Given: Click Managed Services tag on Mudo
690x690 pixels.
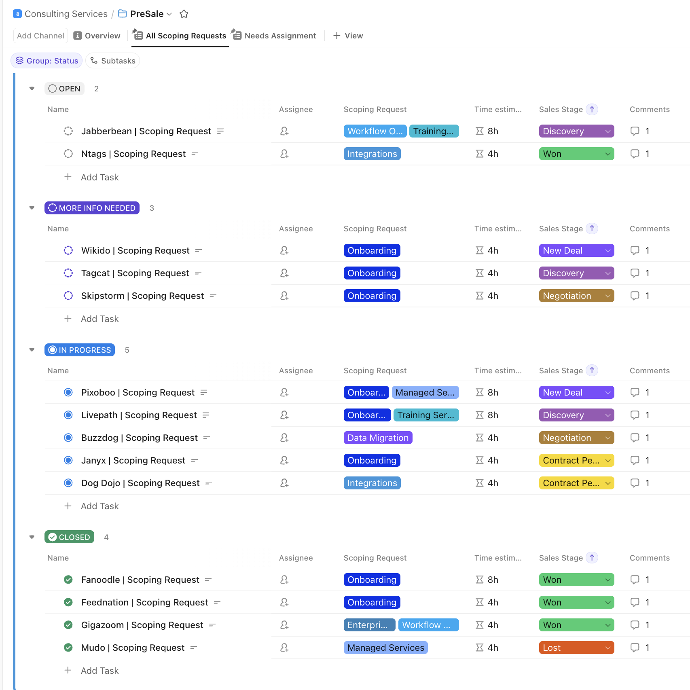Looking at the screenshot, I should coord(386,648).
